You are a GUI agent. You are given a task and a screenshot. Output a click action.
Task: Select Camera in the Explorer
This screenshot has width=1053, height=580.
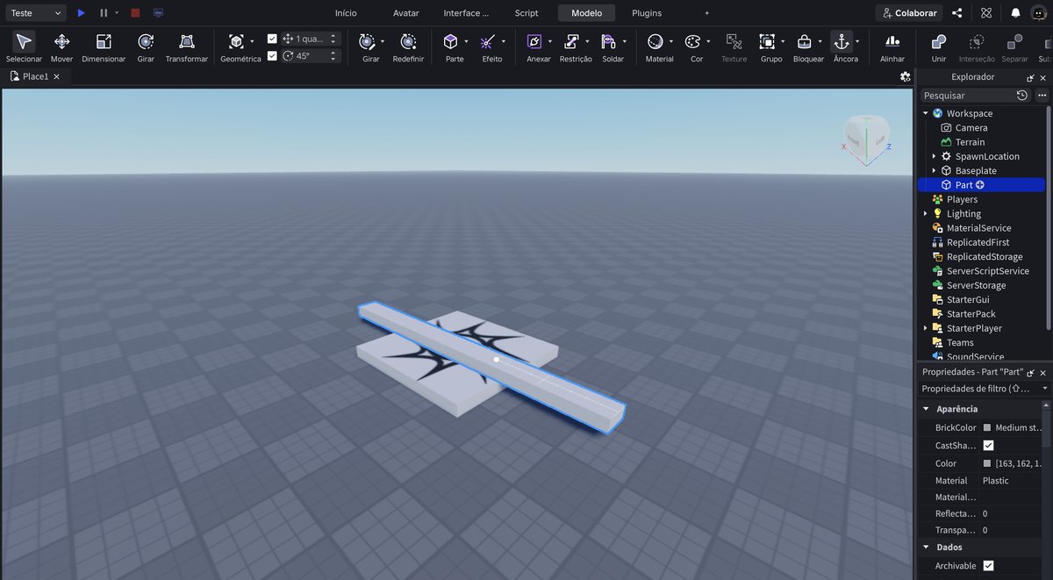pyautogui.click(x=971, y=128)
